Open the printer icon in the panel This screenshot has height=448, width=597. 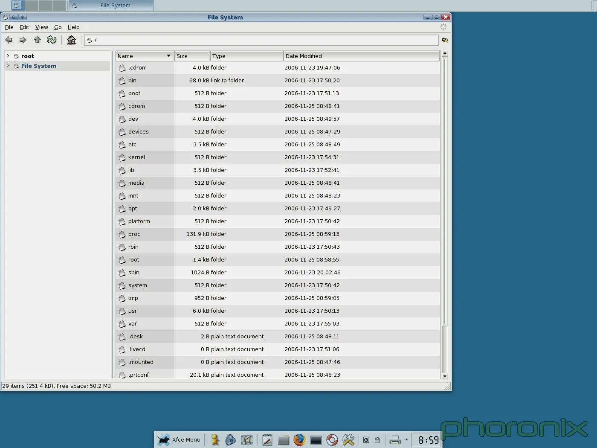coord(395,440)
